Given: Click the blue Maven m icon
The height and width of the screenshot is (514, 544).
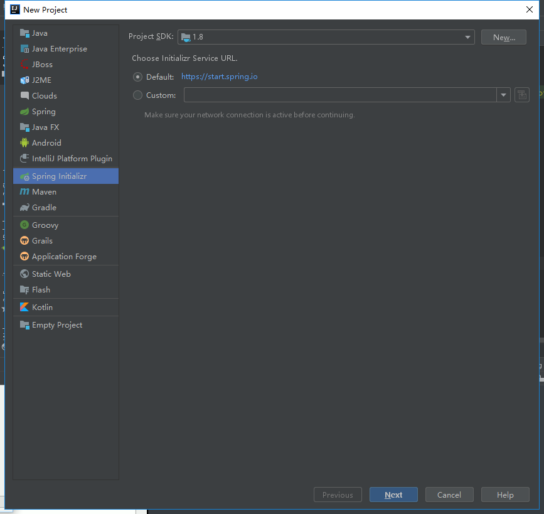Looking at the screenshot, I should click(24, 191).
